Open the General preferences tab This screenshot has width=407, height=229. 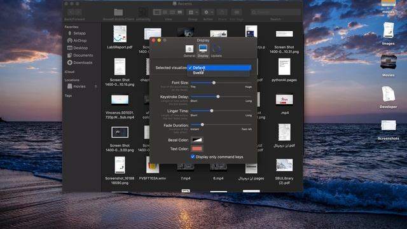tap(190, 51)
